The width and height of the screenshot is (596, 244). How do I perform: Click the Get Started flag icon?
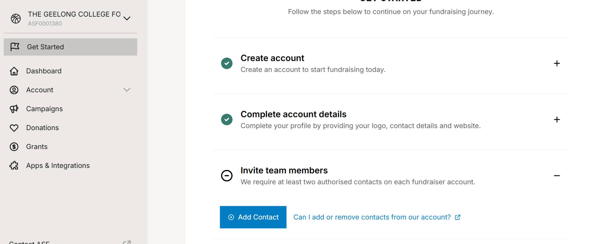[x=15, y=47]
